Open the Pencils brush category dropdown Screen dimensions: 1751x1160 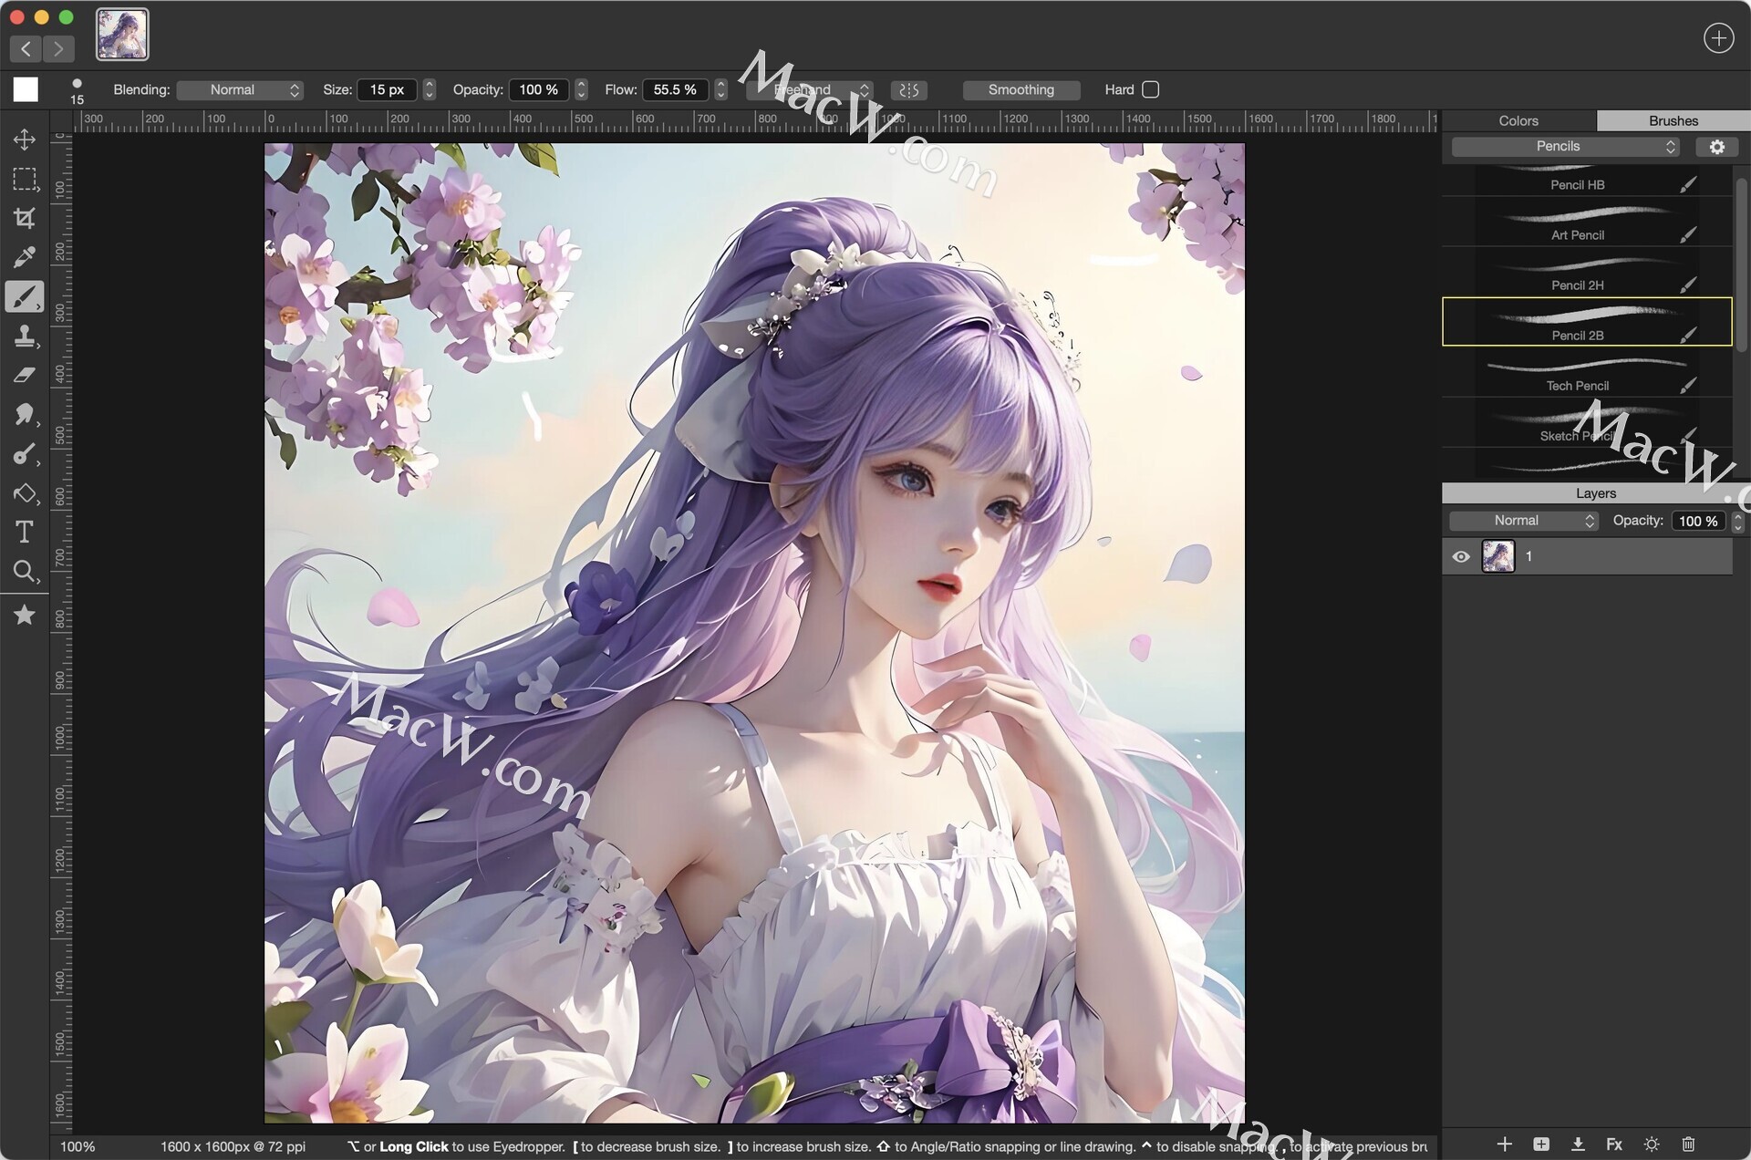click(1565, 146)
